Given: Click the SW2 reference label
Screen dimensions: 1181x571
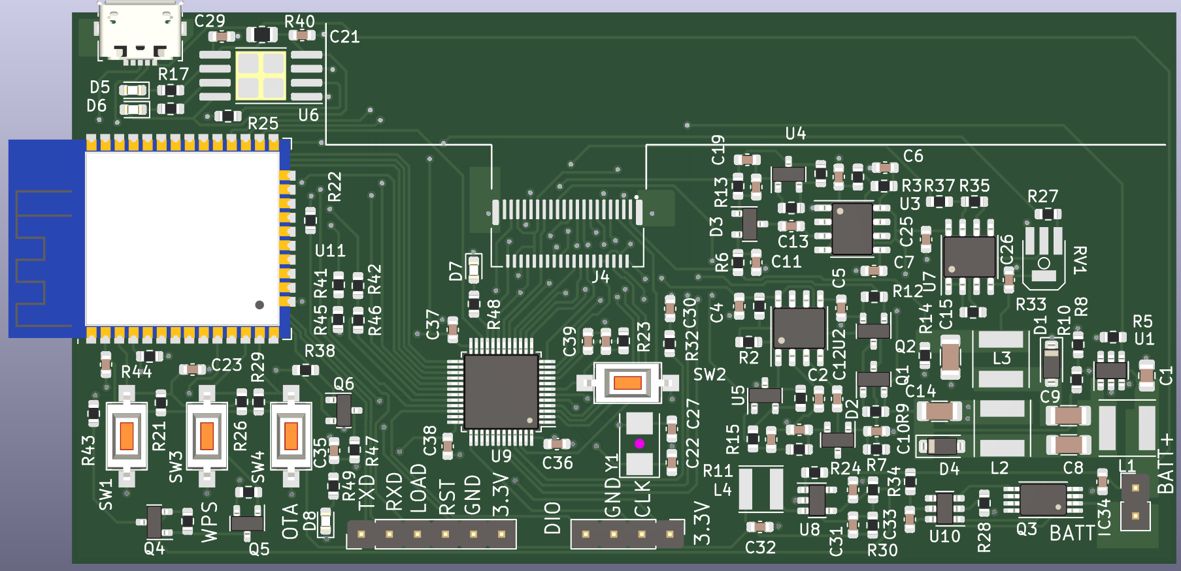Looking at the screenshot, I should click(x=710, y=375).
